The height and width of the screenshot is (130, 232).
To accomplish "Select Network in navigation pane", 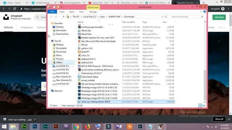I will click(x=58, y=91).
